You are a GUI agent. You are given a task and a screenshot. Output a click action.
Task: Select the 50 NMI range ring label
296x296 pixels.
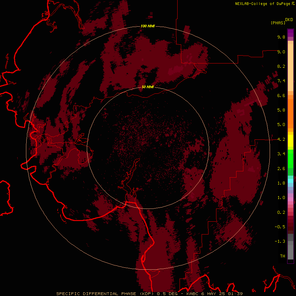[x=148, y=87]
